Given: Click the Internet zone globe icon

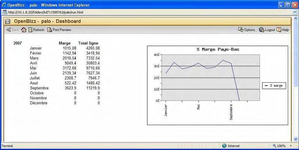Looking at the screenshot, I should pyautogui.click(x=224, y=146).
